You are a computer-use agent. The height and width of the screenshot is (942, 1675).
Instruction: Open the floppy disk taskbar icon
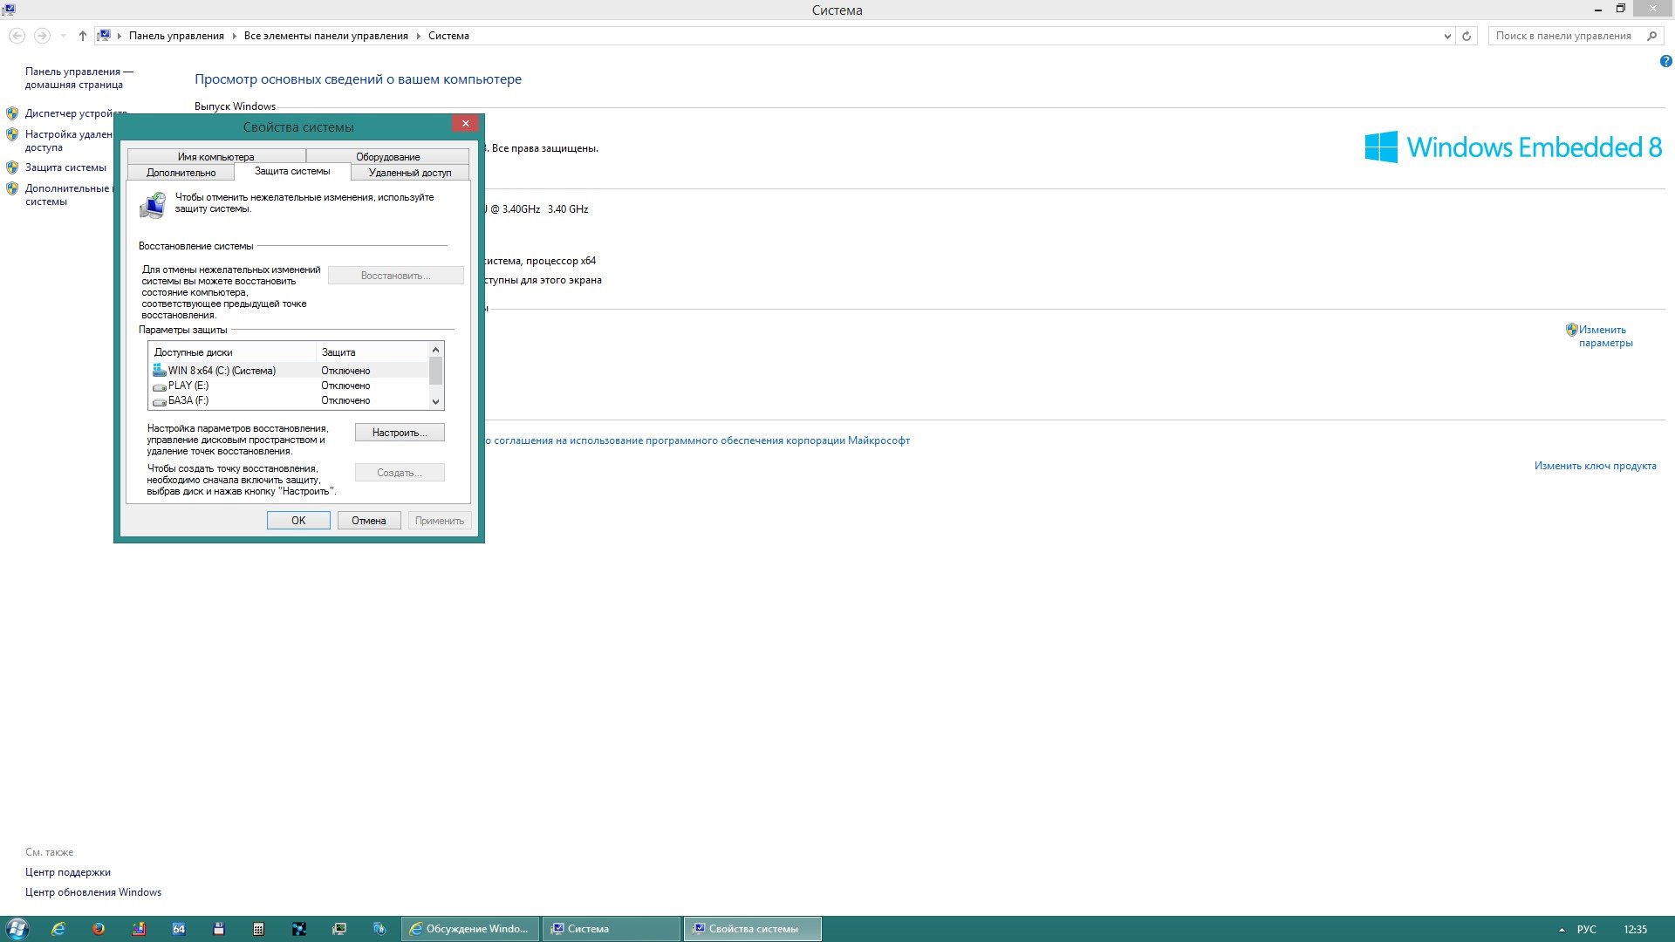coord(219,929)
